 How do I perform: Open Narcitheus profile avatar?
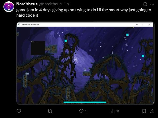click(9, 7)
